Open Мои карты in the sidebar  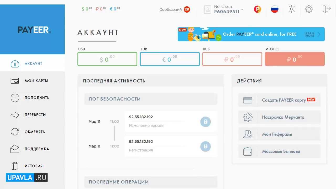(32, 81)
